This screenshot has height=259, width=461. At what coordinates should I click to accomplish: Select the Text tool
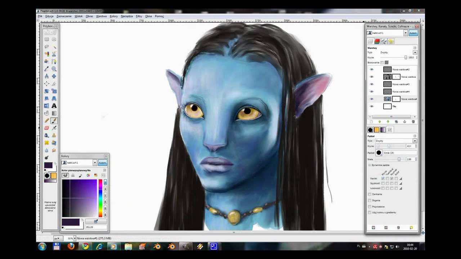[54, 106]
